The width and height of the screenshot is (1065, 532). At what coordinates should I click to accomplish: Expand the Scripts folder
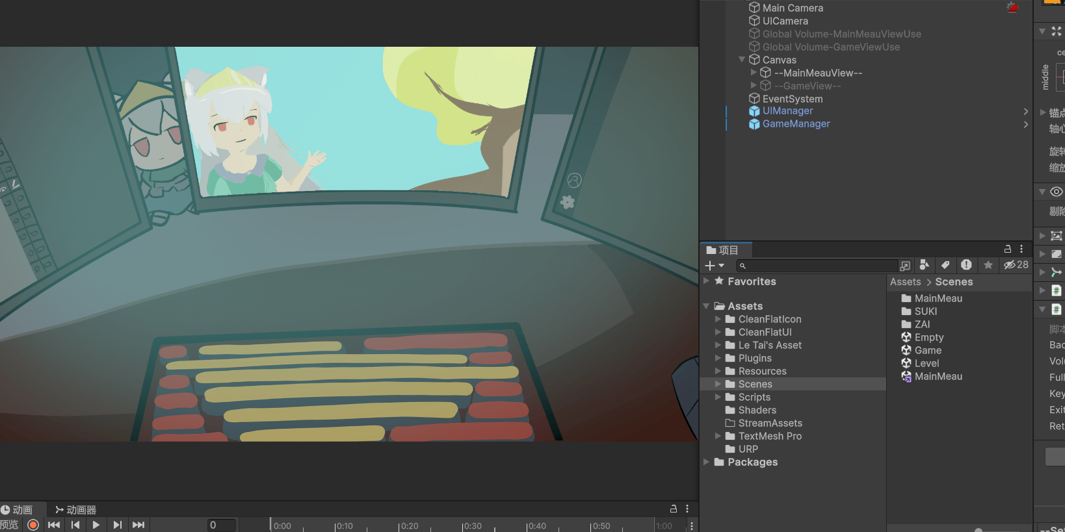[x=718, y=397]
